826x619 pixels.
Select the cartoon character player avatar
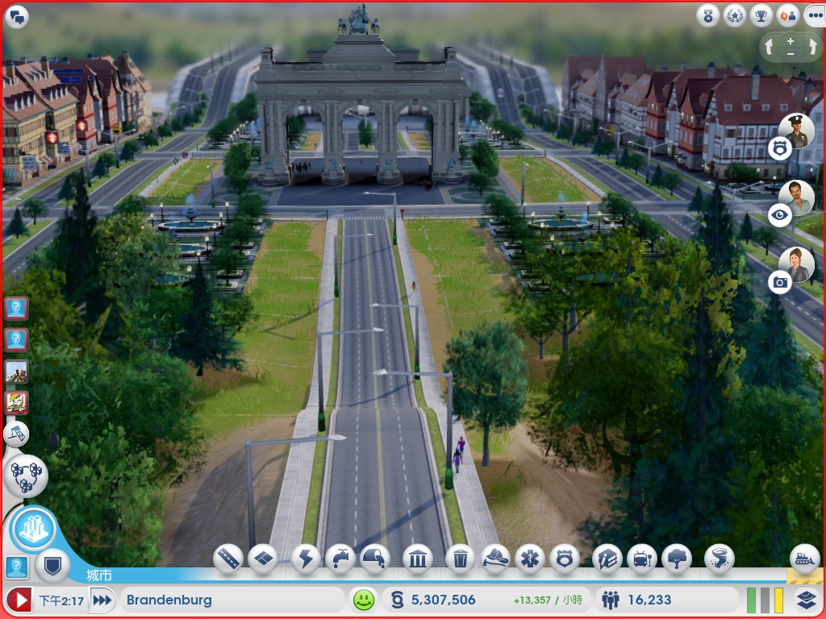[x=16, y=403]
